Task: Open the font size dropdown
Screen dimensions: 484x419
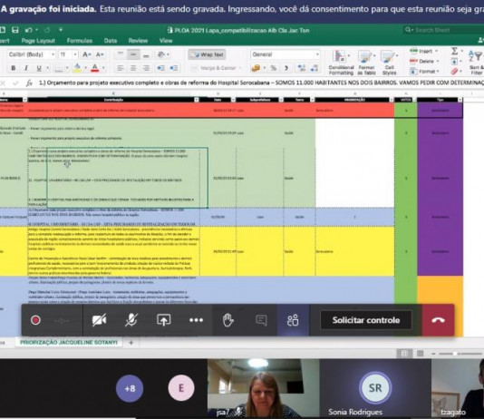Action: click(68, 54)
